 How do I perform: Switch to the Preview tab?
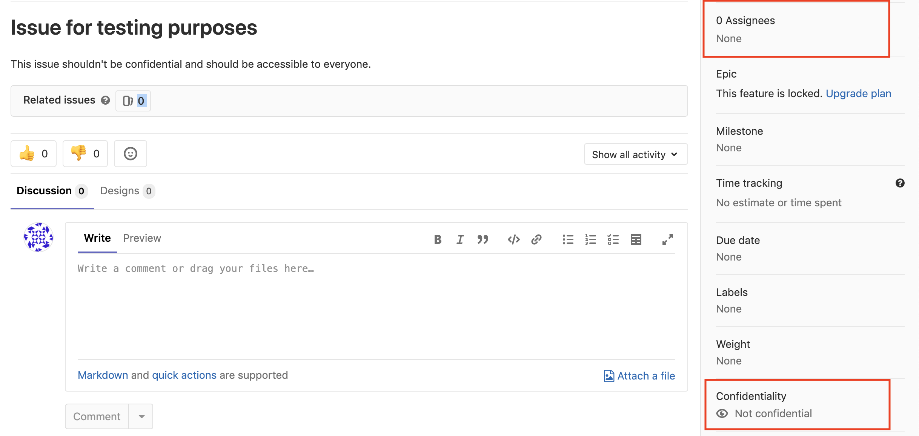click(x=142, y=238)
